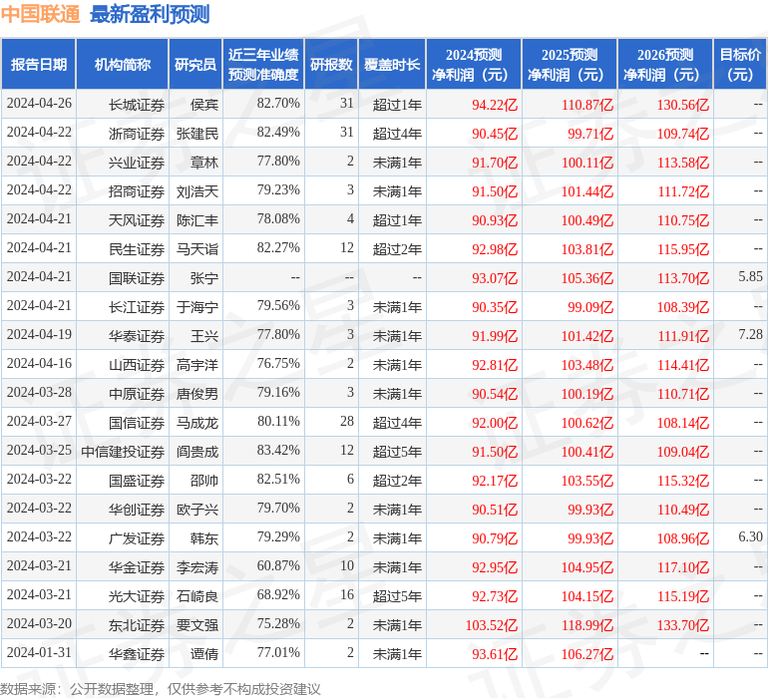
Task: Select the 目标价 column header
Action: tap(740, 64)
